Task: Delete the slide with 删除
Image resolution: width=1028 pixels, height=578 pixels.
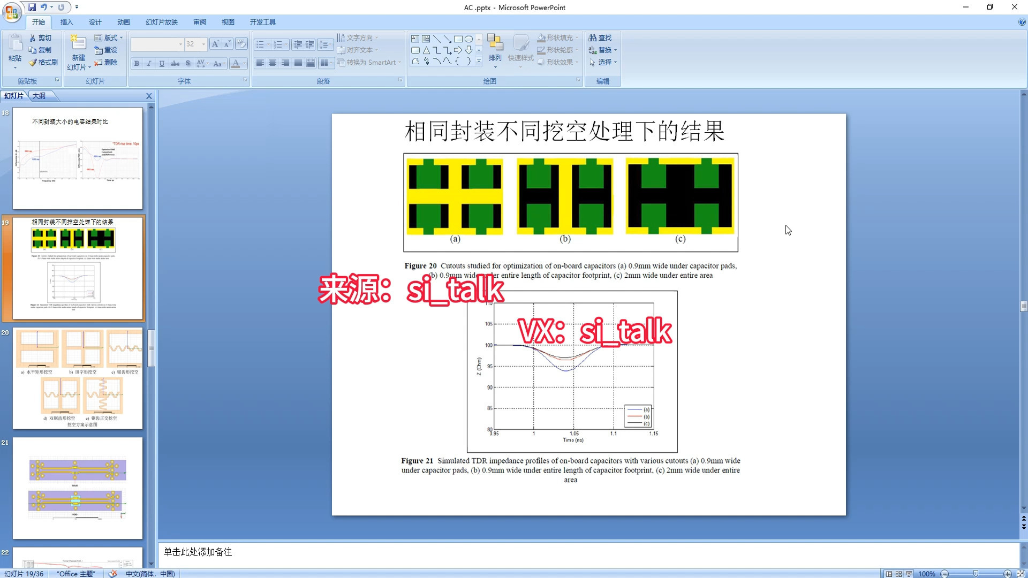Action: pos(106,62)
